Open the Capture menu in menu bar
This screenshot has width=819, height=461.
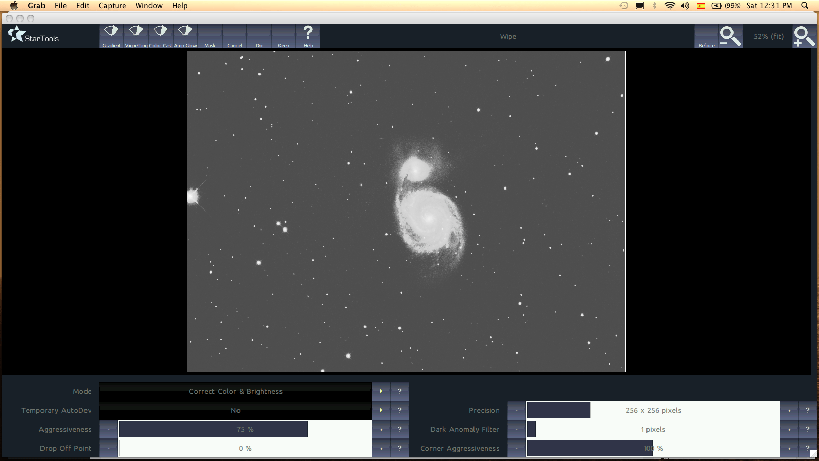click(x=112, y=6)
